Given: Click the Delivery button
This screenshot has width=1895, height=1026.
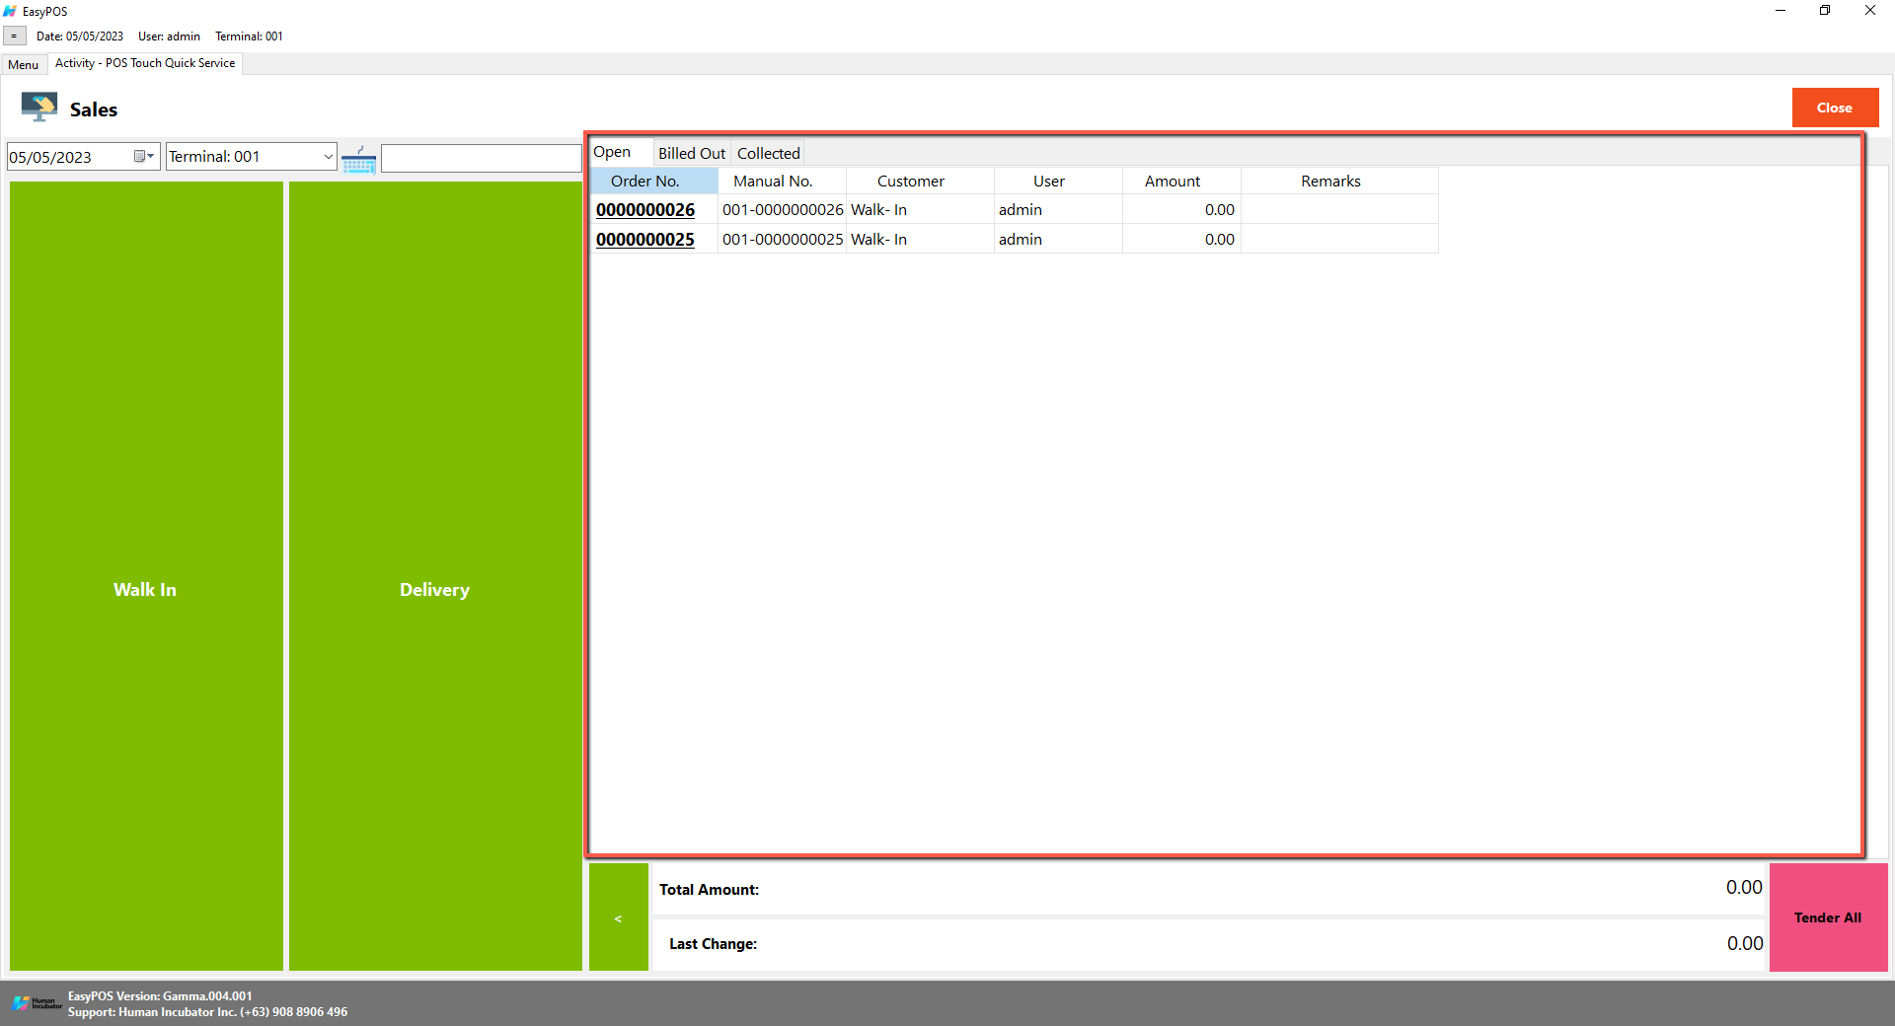Looking at the screenshot, I should 435,576.
